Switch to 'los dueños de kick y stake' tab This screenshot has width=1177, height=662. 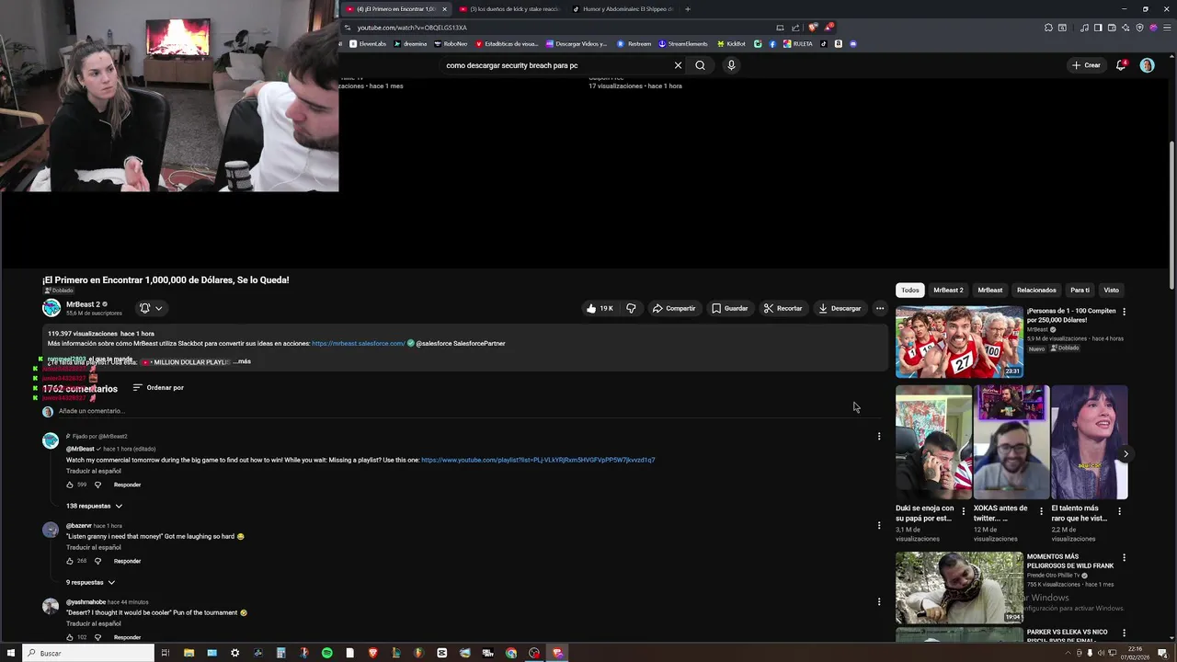(x=509, y=9)
